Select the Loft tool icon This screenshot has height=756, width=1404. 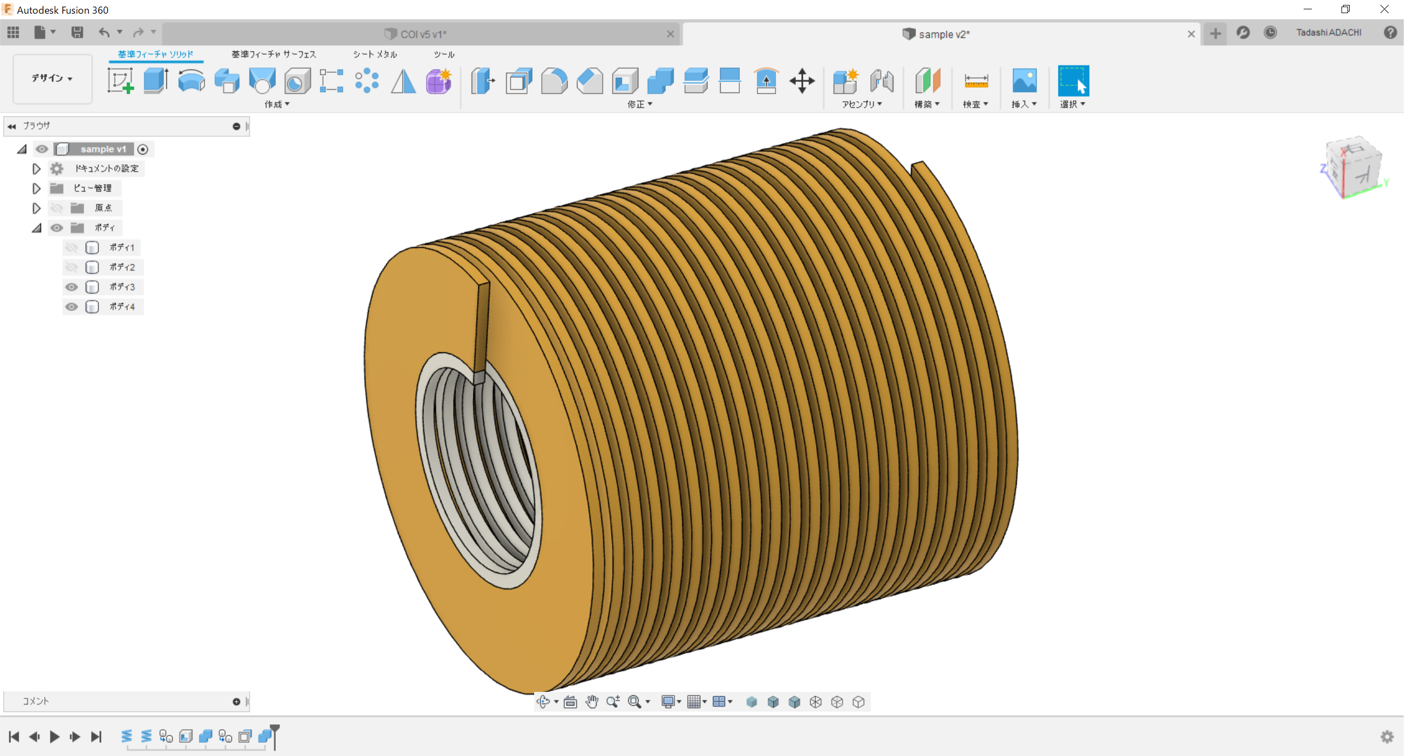click(262, 81)
